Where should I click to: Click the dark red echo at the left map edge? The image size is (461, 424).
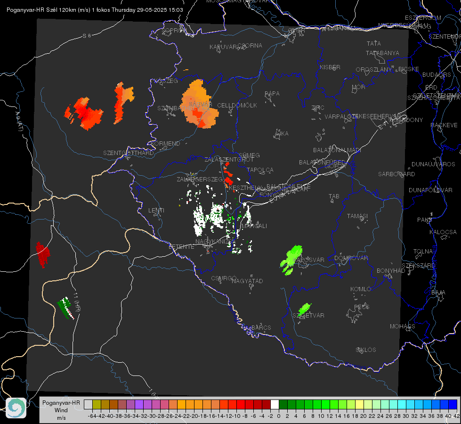click(x=43, y=255)
